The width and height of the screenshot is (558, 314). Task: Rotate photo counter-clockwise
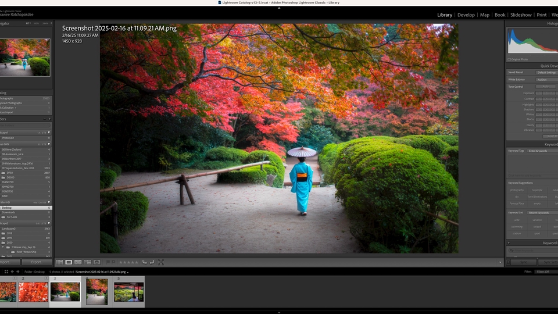145,262
